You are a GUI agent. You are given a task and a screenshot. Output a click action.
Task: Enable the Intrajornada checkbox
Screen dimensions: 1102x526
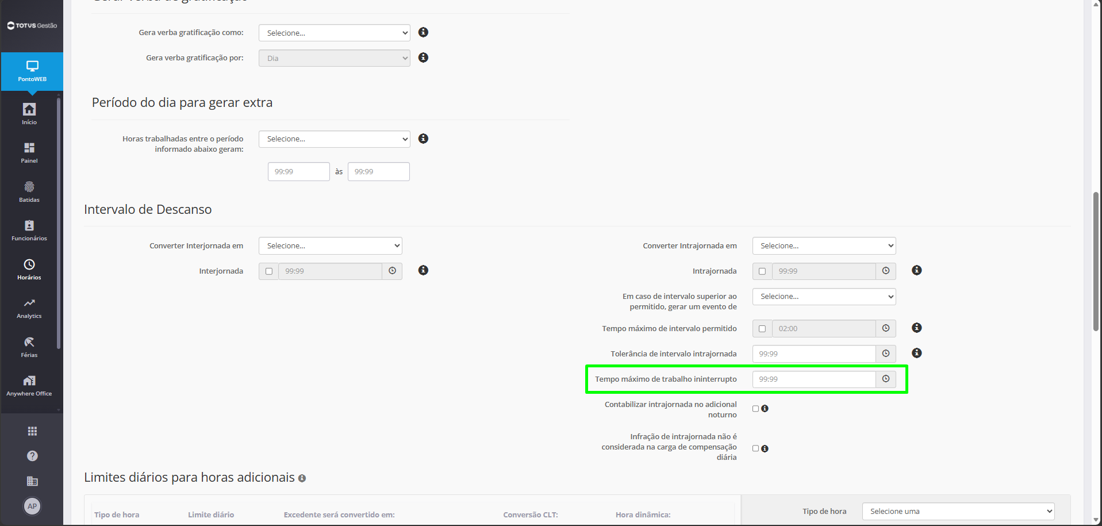pos(762,271)
